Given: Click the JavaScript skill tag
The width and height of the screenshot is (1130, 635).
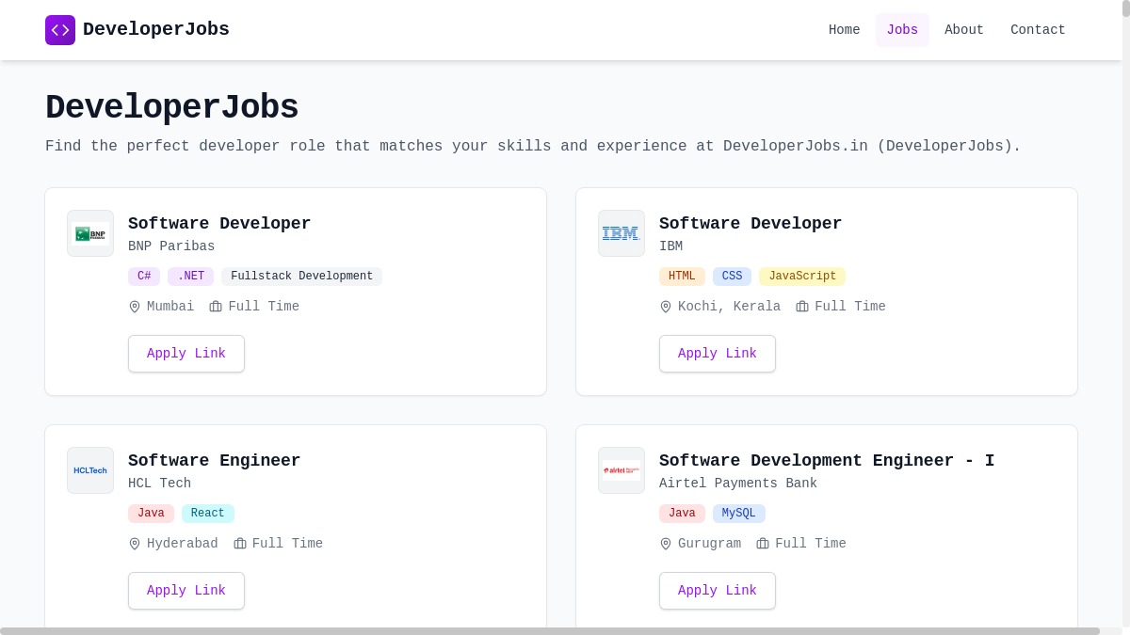Looking at the screenshot, I should coord(801,277).
